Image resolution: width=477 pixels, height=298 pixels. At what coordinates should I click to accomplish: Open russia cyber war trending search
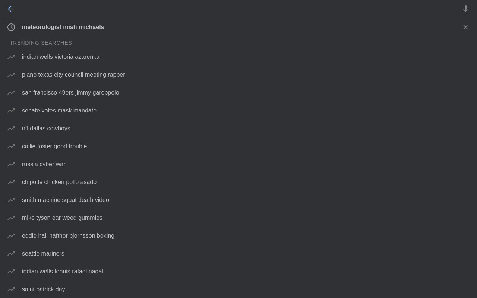point(238,164)
